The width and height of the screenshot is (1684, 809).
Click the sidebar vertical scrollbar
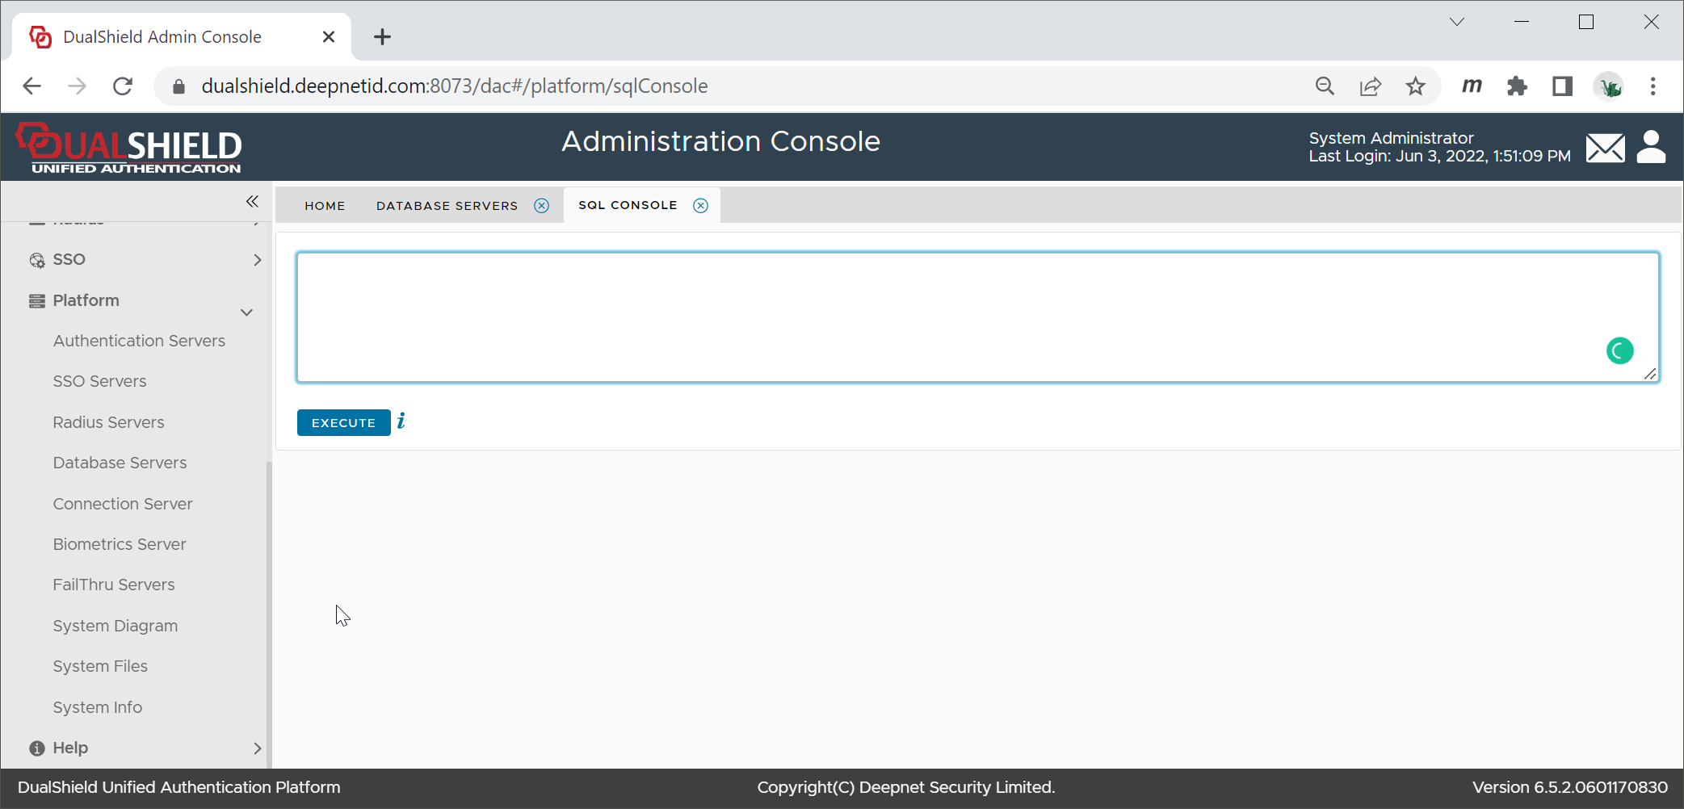269,606
